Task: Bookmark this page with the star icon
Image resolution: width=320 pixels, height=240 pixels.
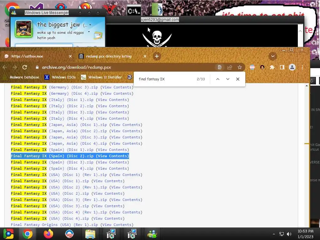Action: [x=240, y=67]
